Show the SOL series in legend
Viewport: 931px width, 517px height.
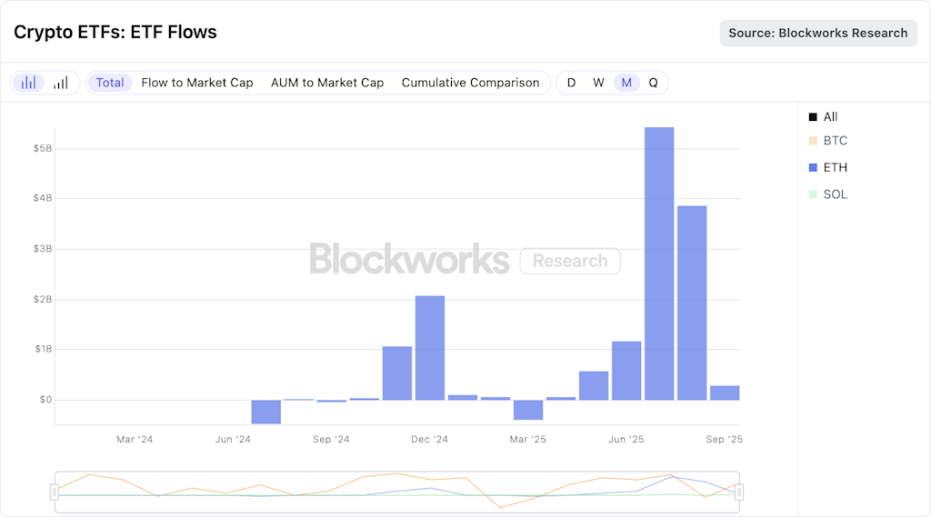click(x=828, y=194)
